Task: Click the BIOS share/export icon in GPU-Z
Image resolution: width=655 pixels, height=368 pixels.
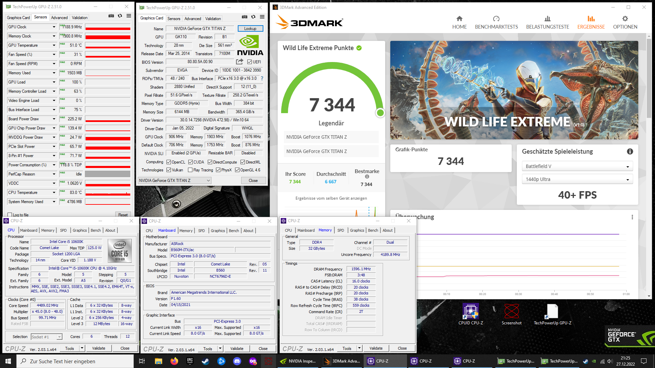Action: pos(240,62)
